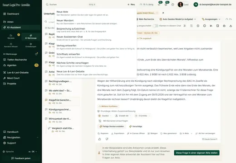Select Neue Akte from the menu
The height and width of the screenshot is (163, 236).
(x=96, y=13)
